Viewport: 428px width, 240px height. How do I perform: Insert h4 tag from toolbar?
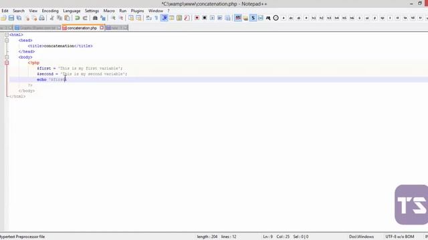tap(337, 18)
